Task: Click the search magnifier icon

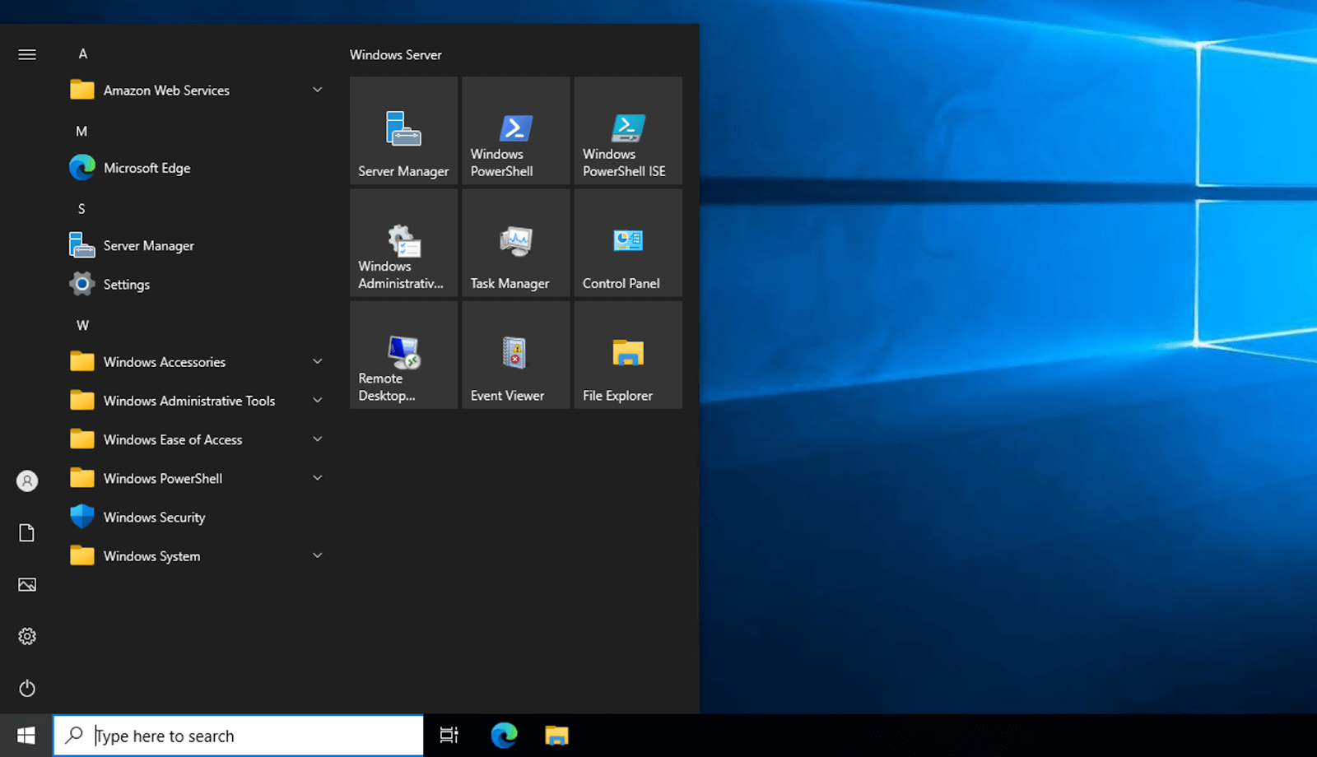Action: tap(74, 735)
